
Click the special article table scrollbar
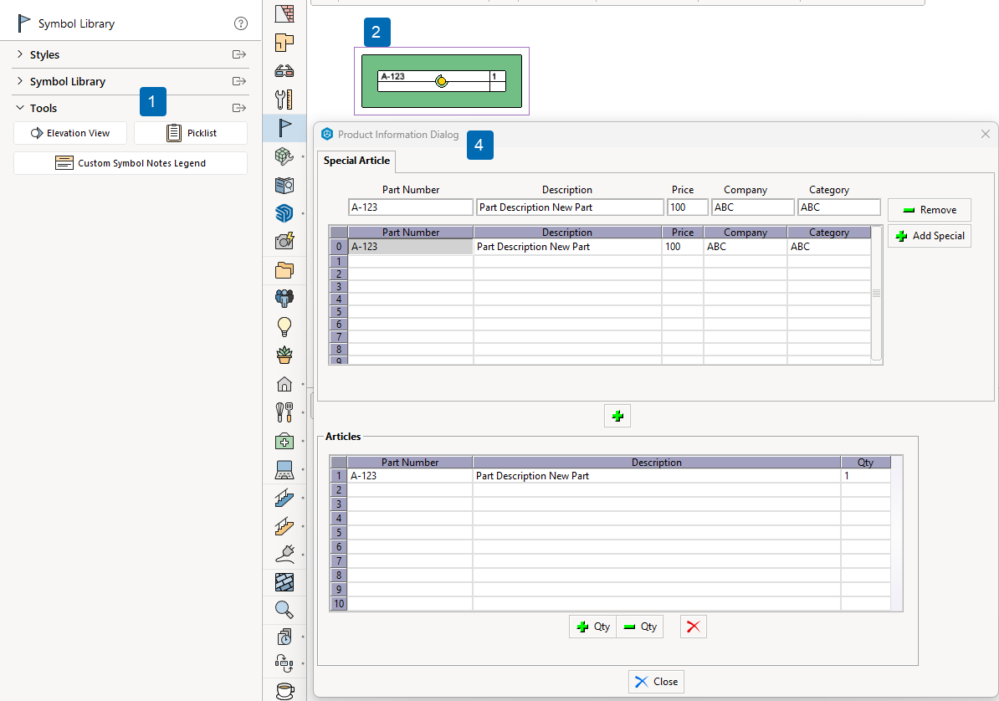[877, 294]
